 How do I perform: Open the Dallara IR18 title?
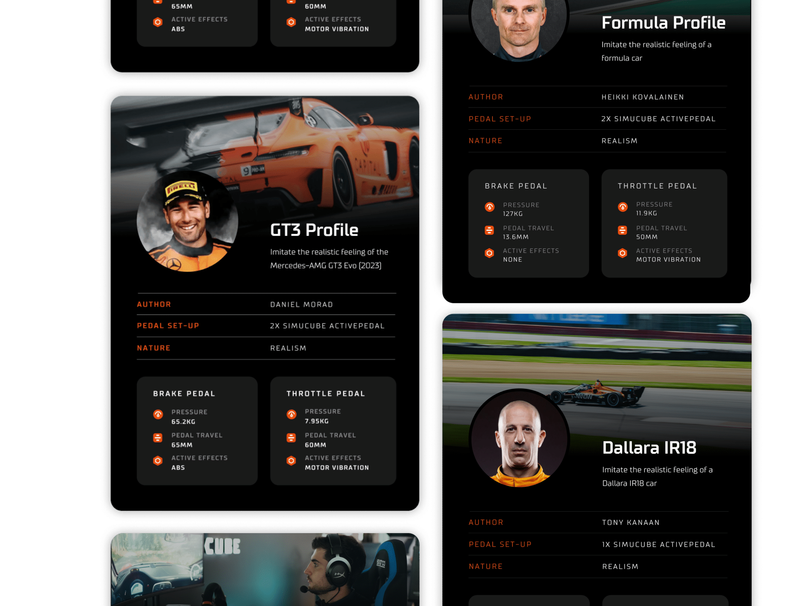coord(649,447)
